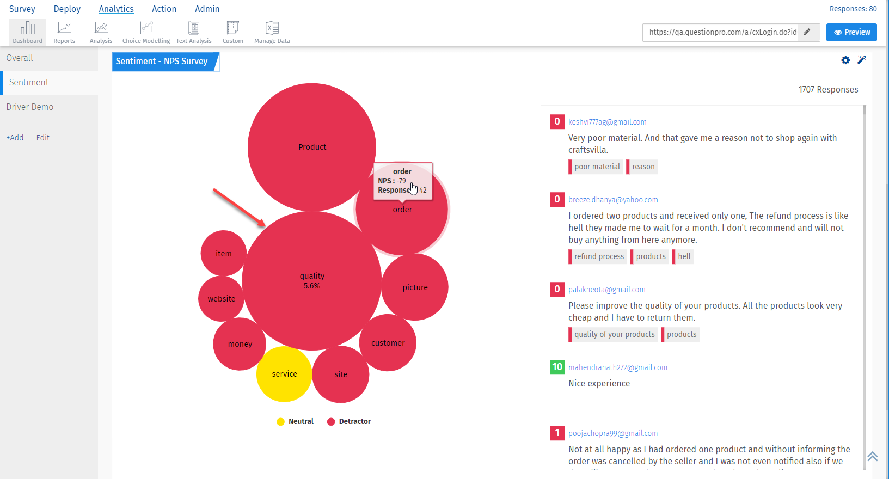Viewport: 889px width, 479px height.
Task: Click the blue Preview button
Action: coord(851,32)
